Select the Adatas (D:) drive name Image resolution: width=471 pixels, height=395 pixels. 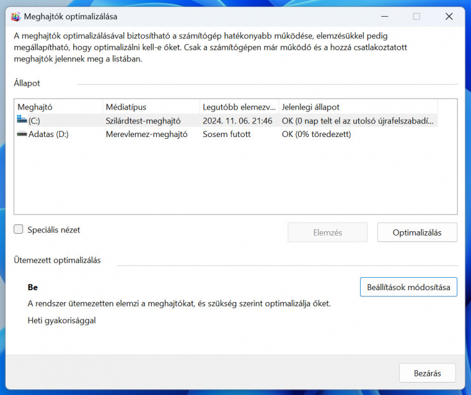click(48, 134)
